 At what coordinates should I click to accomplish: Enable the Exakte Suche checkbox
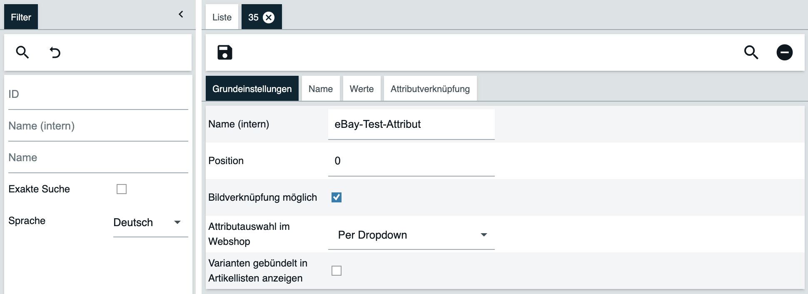tap(122, 189)
